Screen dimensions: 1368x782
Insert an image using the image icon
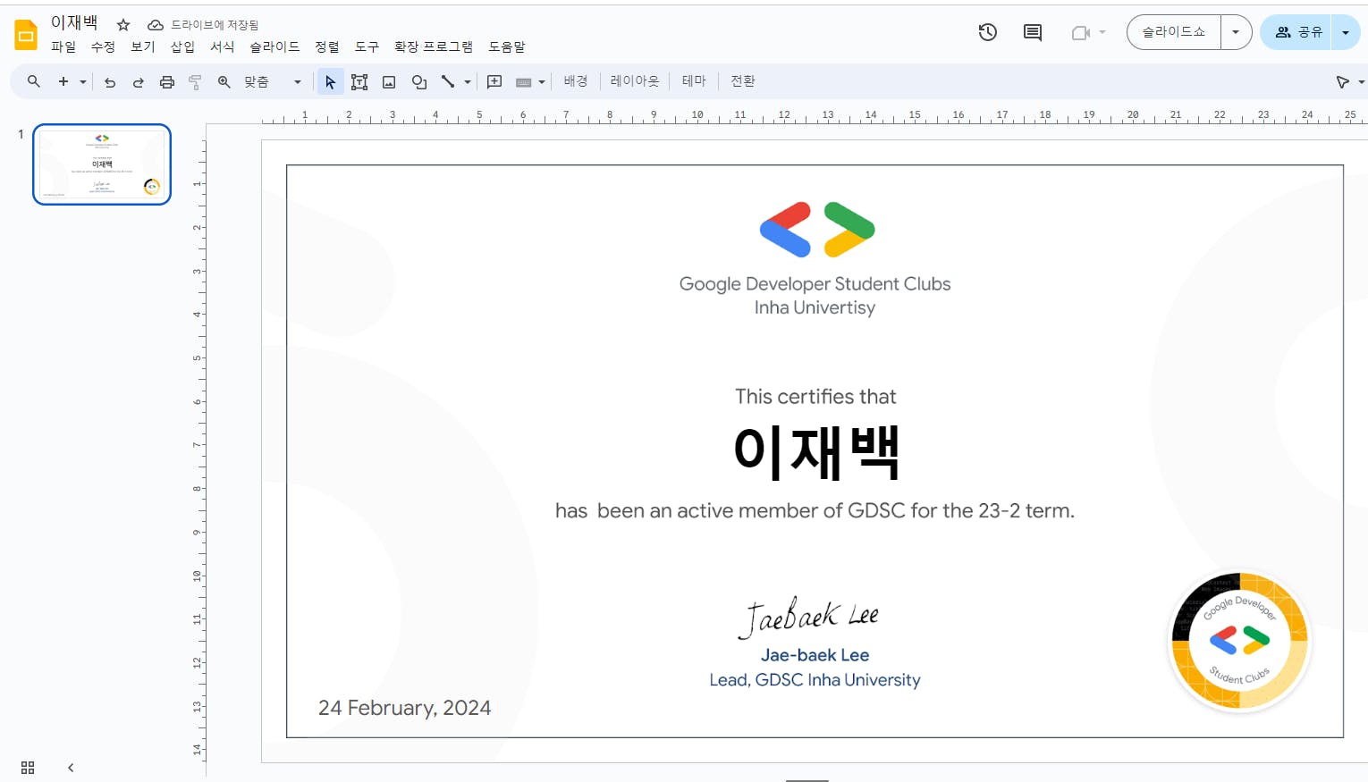[389, 82]
